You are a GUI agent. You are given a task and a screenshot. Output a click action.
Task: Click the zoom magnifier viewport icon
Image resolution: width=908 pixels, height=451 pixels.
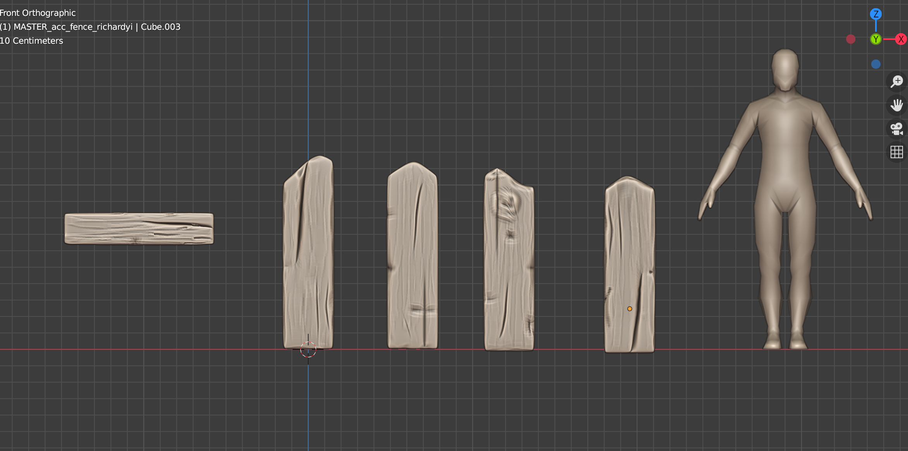pos(896,82)
